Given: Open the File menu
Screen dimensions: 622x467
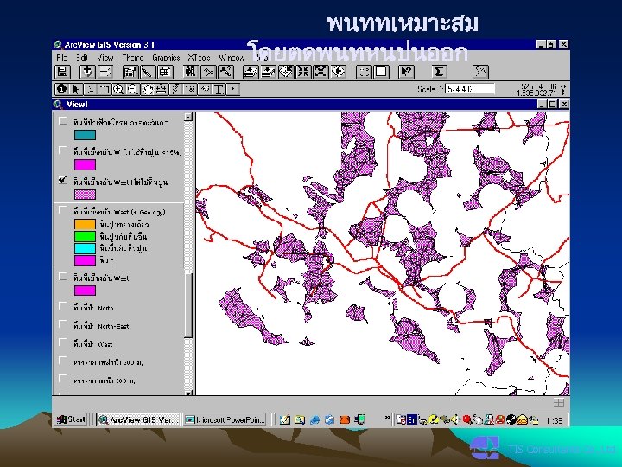Looking at the screenshot, I should [61, 58].
